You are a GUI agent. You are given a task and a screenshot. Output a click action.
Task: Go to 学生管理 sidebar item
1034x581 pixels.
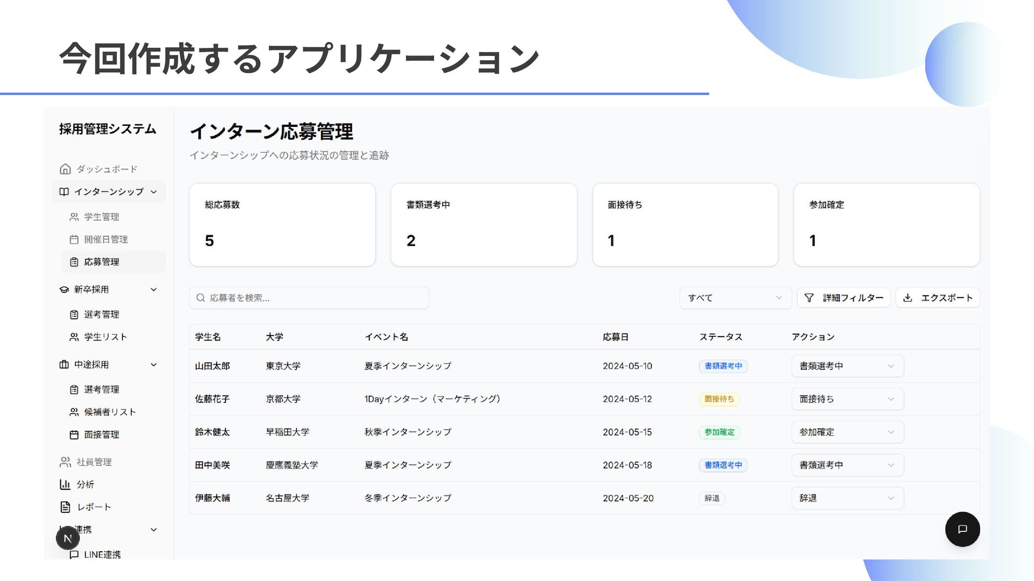pos(102,217)
